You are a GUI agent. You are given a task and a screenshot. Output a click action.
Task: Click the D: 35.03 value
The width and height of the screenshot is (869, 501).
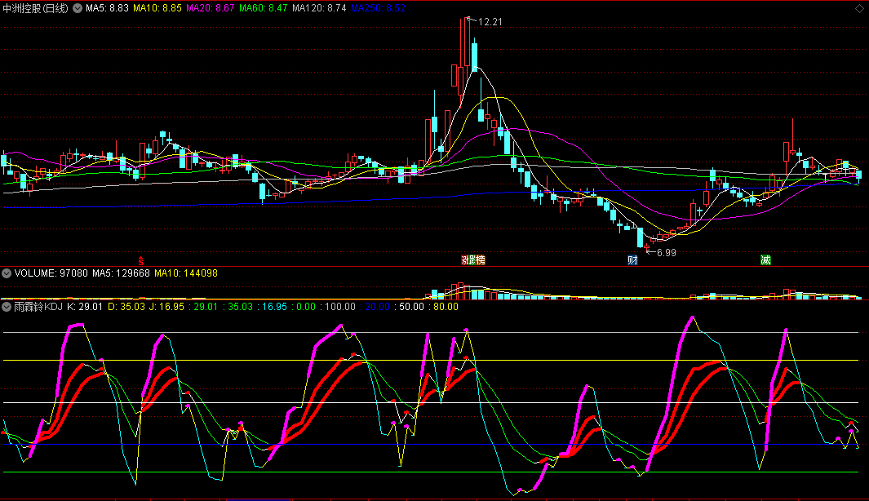tap(126, 307)
